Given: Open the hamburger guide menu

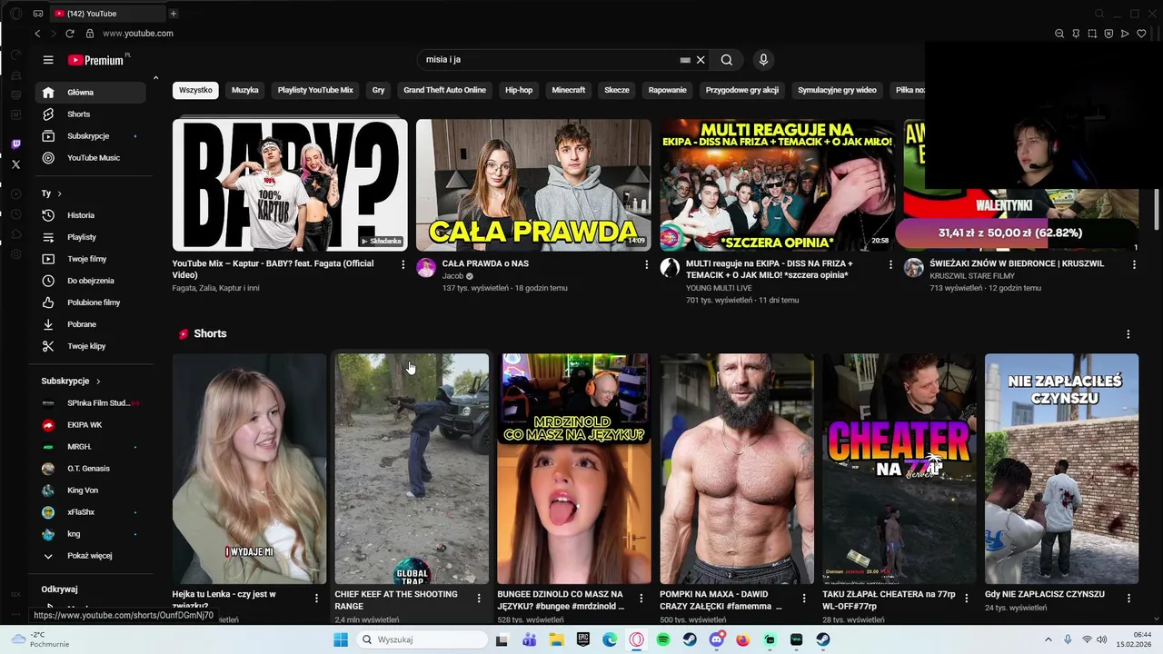Looking at the screenshot, I should (x=48, y=60).
